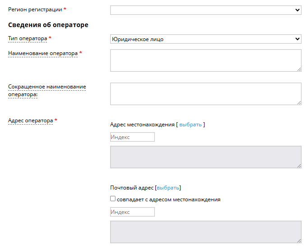Click the Индекс field under Почтовый адрес
This screenshot has height=250, width=307.
click(x=132, y=212)
